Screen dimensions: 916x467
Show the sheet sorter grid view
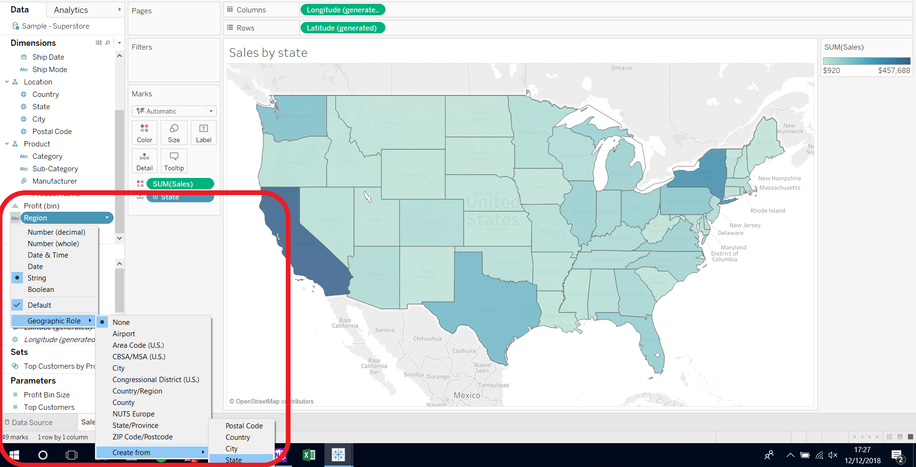[889, 436]
